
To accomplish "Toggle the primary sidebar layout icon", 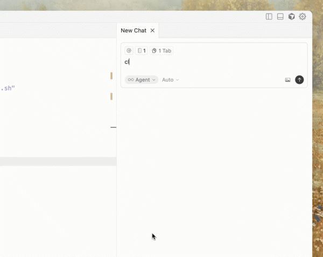I will coord(269,17).
